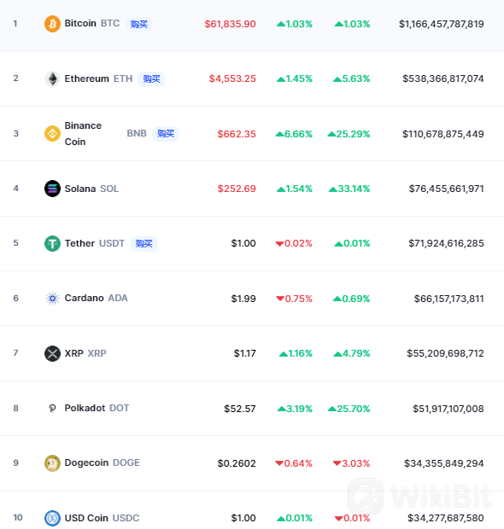Click the USD Coin blue logo

coord(52,518)
